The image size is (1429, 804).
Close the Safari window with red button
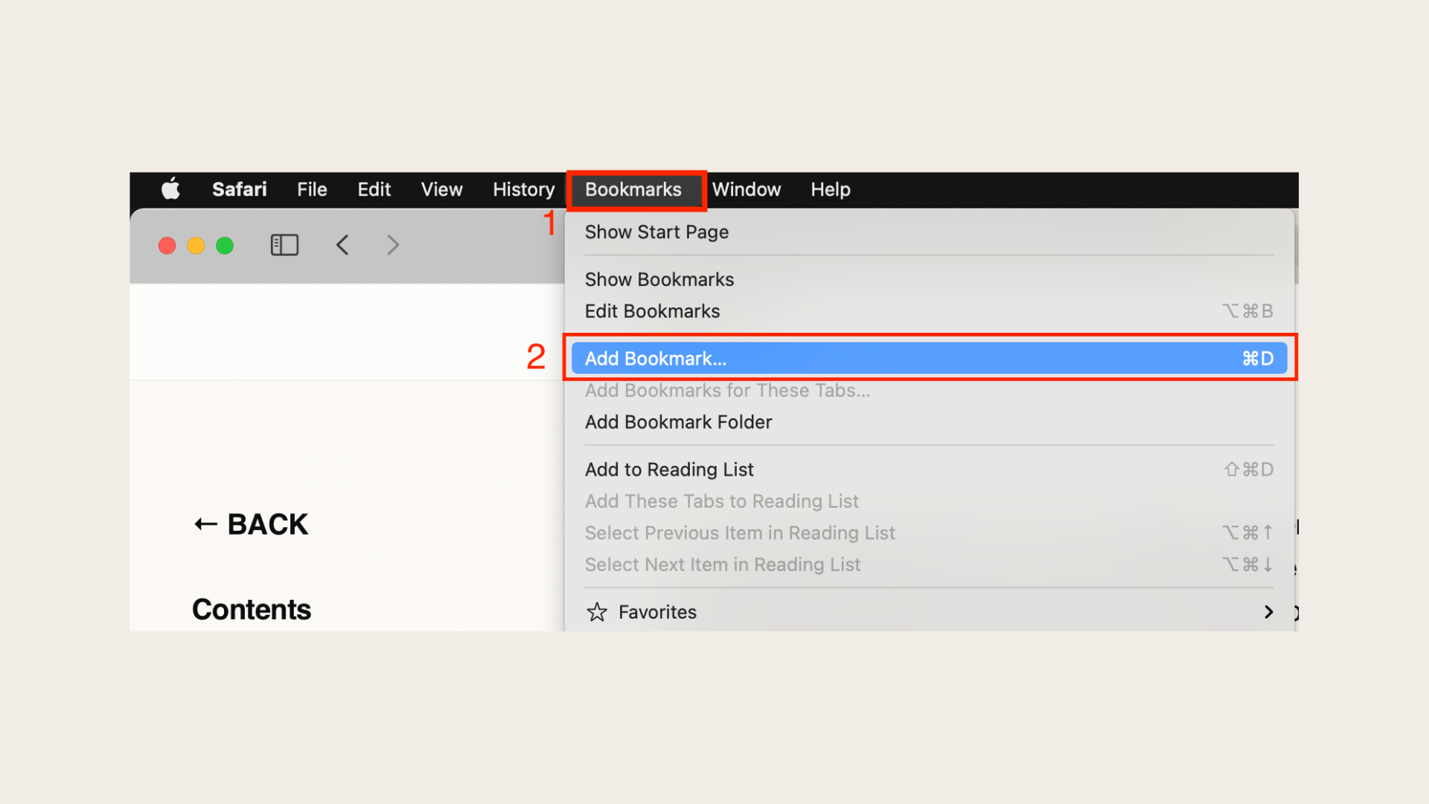[x=167, y=246]
